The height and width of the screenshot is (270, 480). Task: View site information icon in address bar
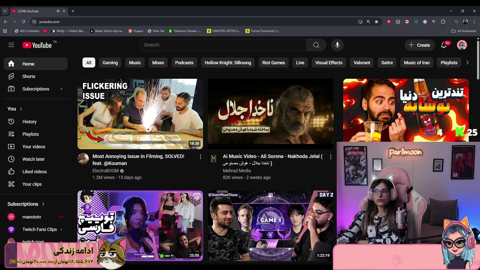tap(34, 22)
